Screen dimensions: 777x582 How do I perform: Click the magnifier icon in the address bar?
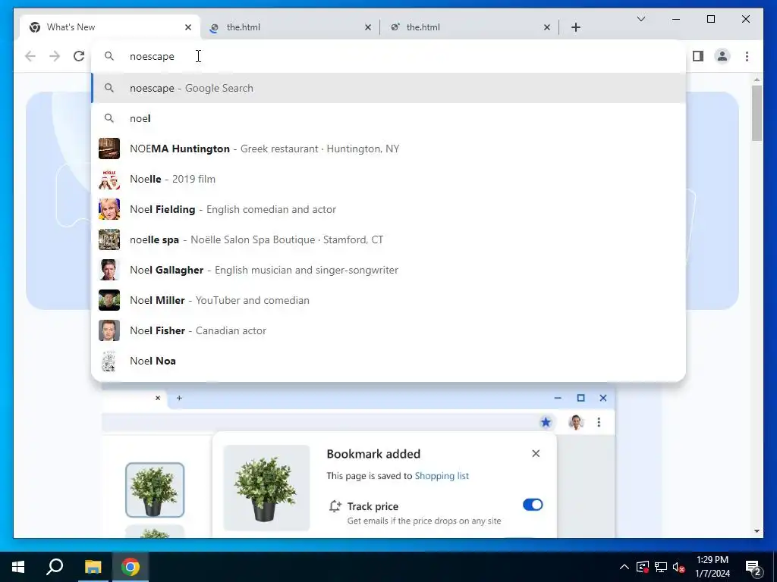(x=109, y=56)
